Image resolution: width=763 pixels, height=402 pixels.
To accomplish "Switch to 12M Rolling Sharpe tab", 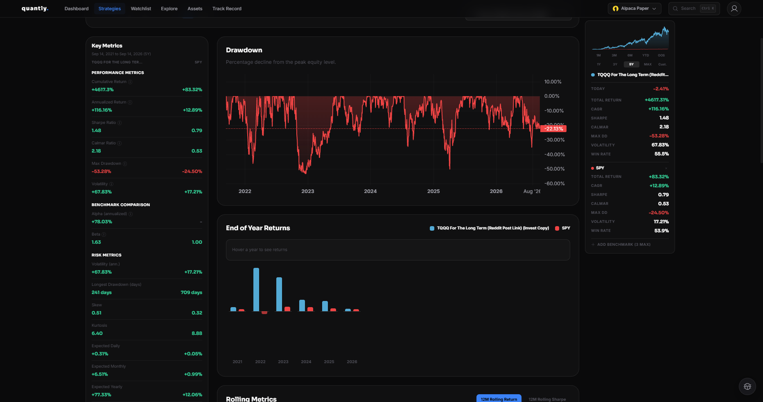I will coord(547,399).
